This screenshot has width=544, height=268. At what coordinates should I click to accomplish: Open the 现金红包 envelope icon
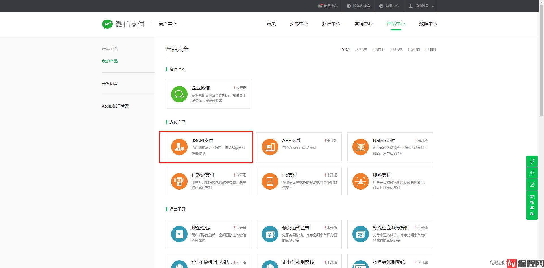(179, 234)
